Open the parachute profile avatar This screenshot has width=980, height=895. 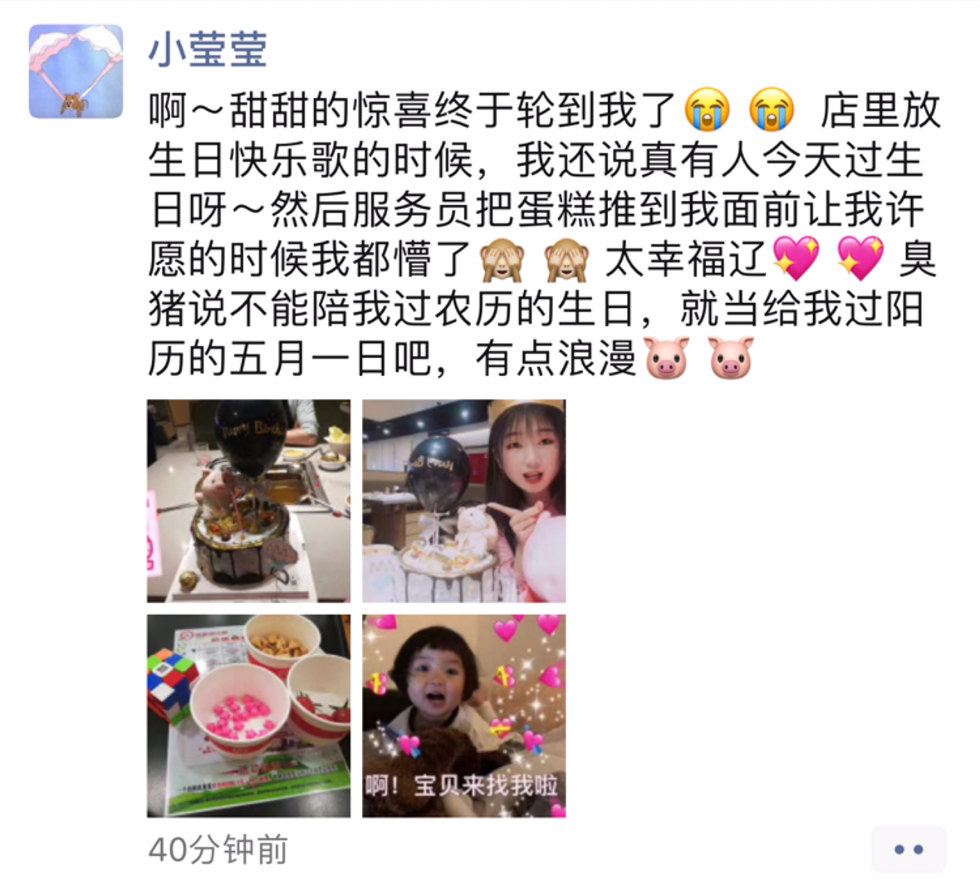coord(76,71)
